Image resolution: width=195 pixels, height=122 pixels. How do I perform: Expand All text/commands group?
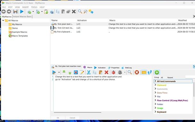click(x=155, y=81)
